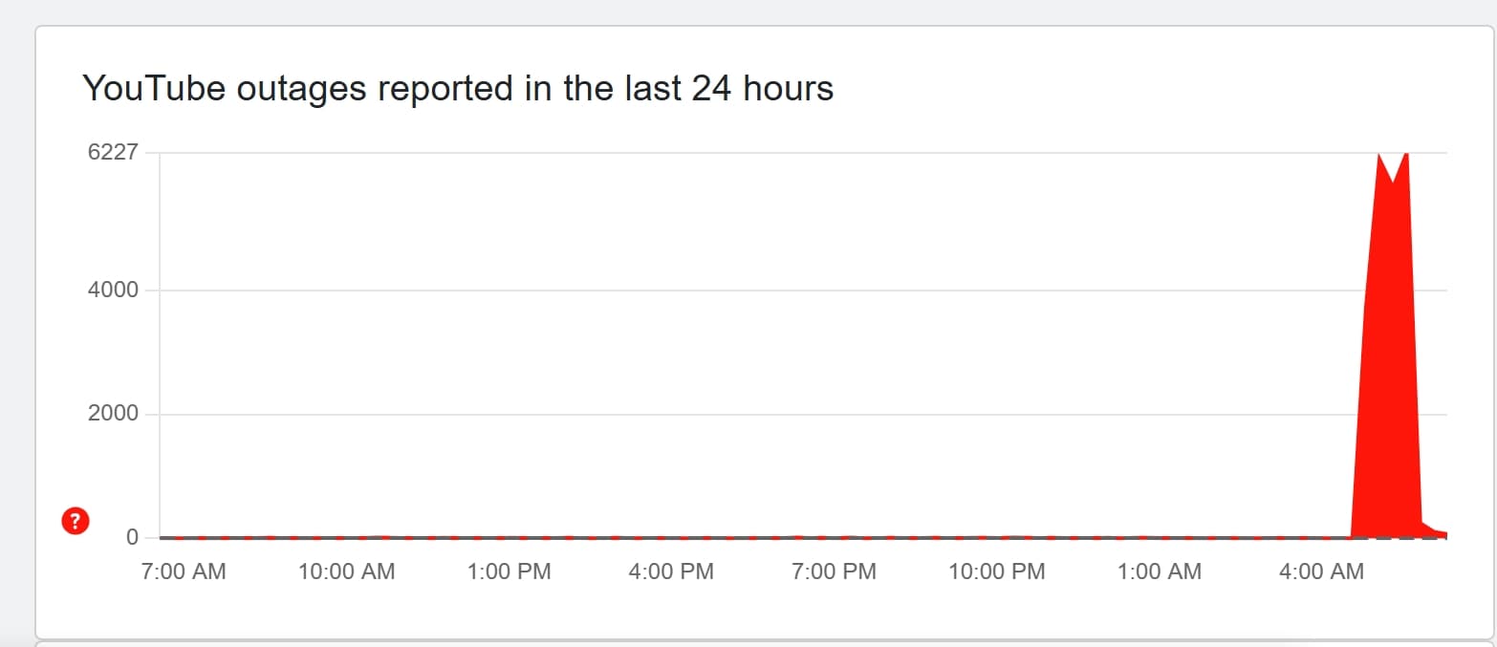Click the 6227 y-axis label
The image size is (1497, 647).
pyautogui.click(x=113, y=153)
